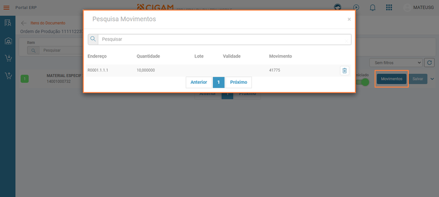Click the Itens do Documento link
The width and height of the screenshot is (439, 197).
point(48,23)
